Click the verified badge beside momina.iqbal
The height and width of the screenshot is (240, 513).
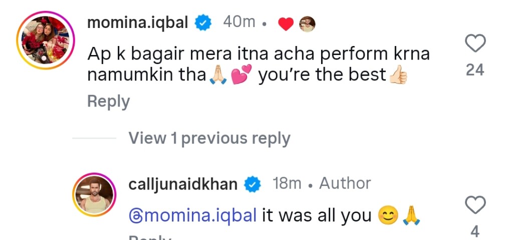click(203, 22)
